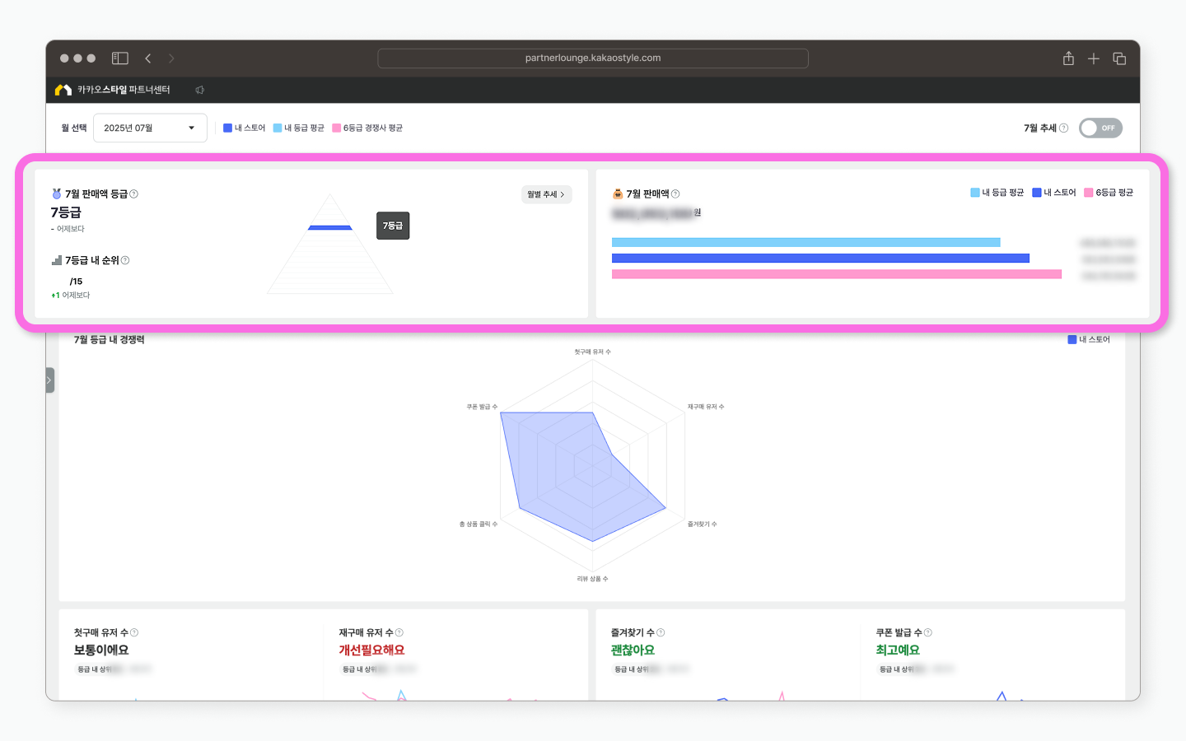Image resolution: width=1186 pixels, height=741 pixels.
Task: Click 6등급 평균 legend in sales card
Action: [x=1109, y=193]
